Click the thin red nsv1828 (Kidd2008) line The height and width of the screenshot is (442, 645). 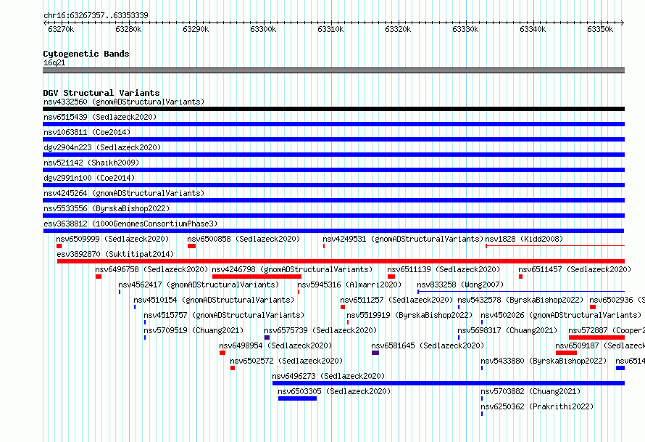coord(555,246)
